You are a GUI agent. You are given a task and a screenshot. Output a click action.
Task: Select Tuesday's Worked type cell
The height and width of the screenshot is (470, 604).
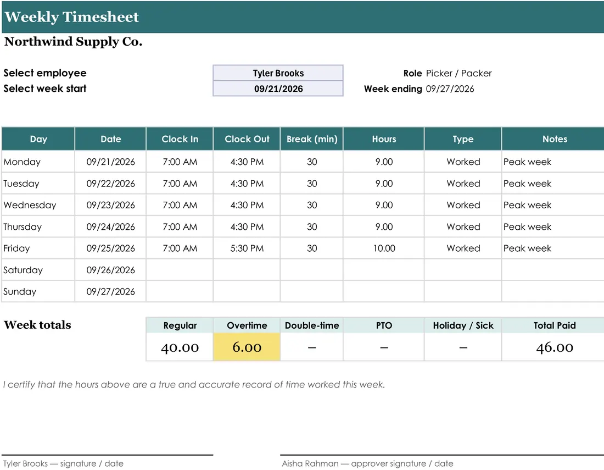[x=463, y=183]
